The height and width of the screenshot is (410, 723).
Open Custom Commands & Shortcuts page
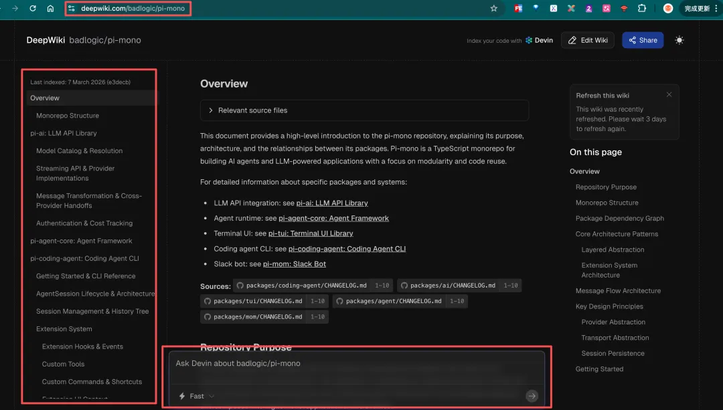92,381
